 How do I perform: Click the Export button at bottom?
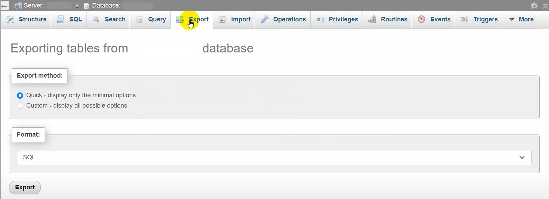pos(25,187)
